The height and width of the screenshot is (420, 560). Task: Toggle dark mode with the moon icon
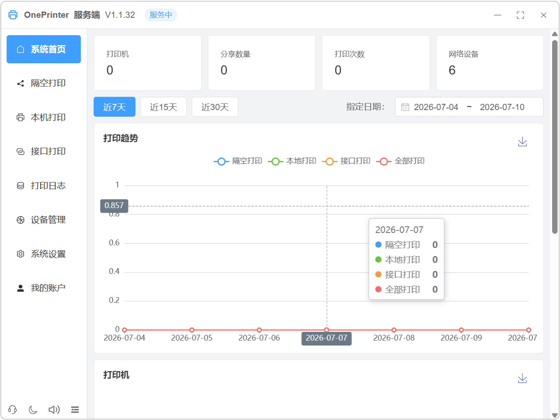click(x=33, y=410)
